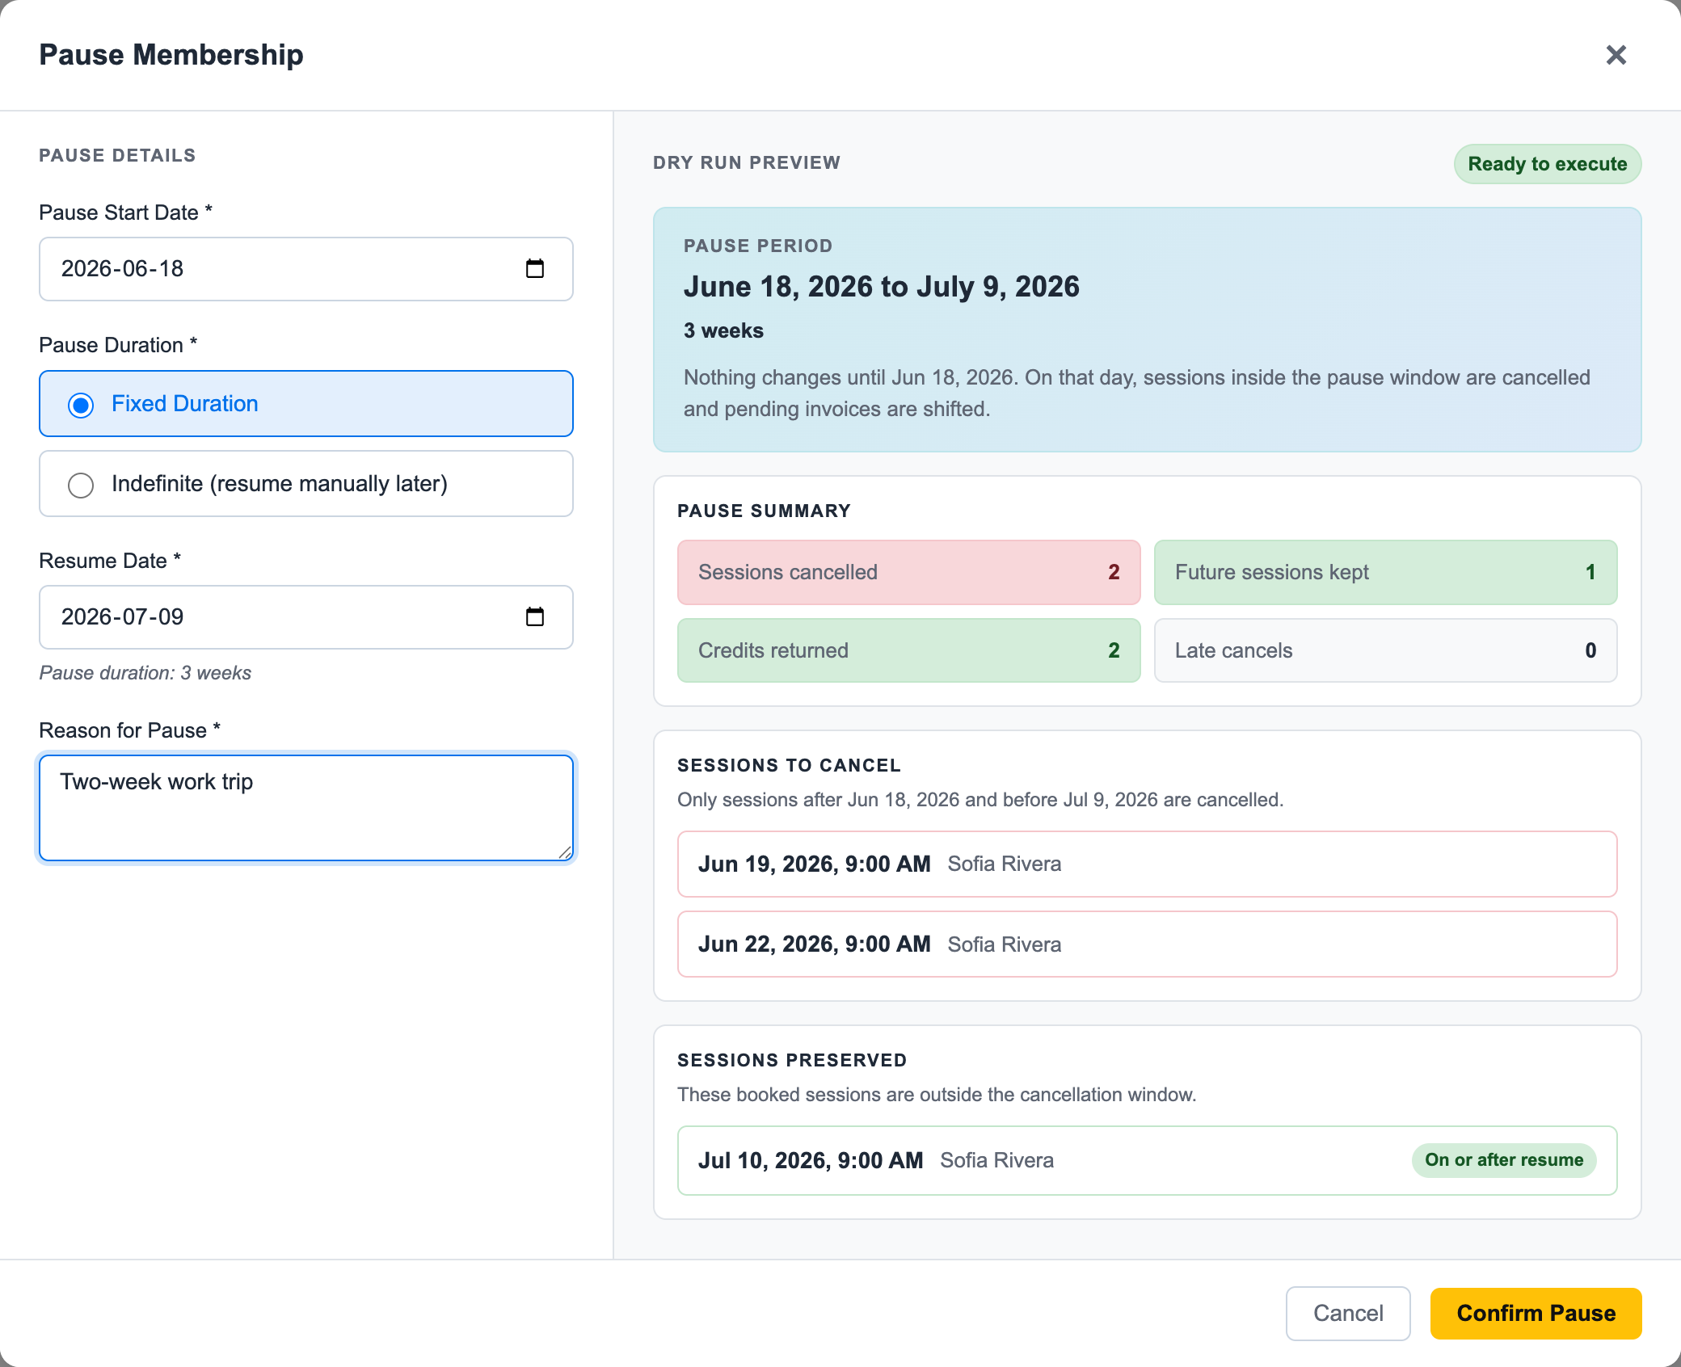
Task: Close the Pause Membership dialog
Action: point(1616,55)
